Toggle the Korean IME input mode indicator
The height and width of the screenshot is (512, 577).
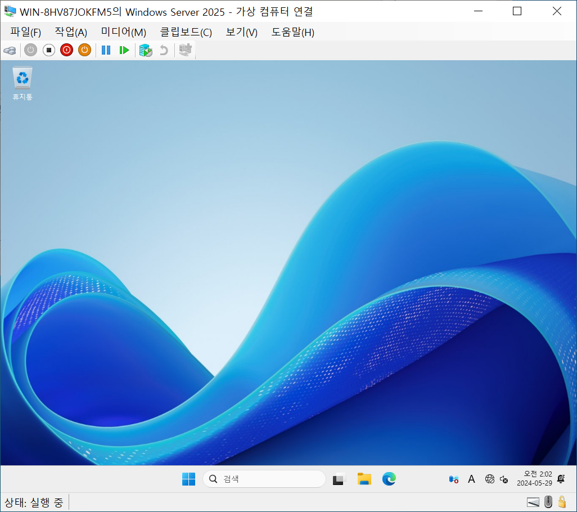click(x=471, y=479)
